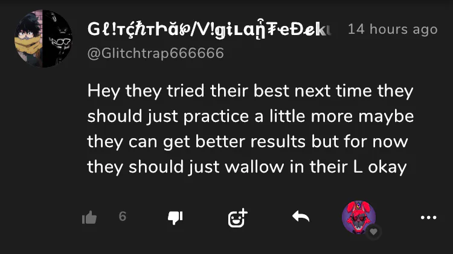Click the dark masked half of avatar
This screenshot has height=254, width=453.
pyautogui.click(x=57, y=39)
